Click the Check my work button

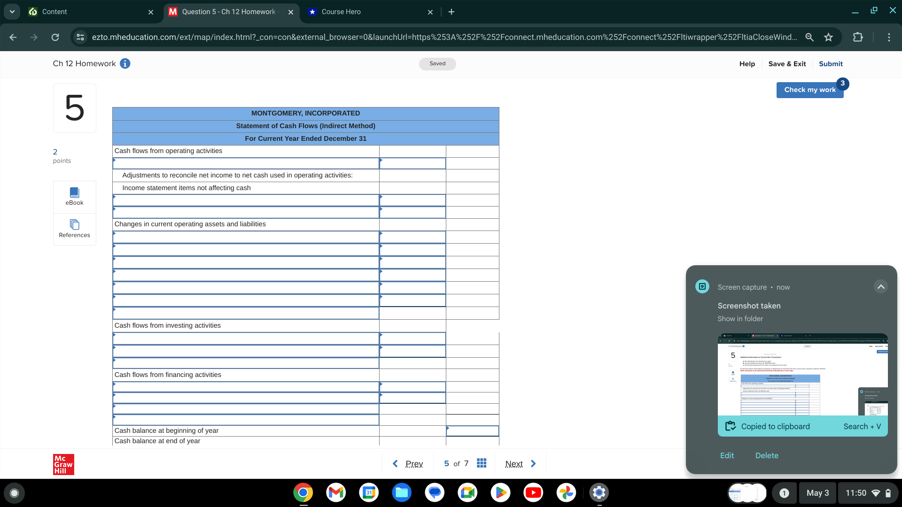[809, 90]
